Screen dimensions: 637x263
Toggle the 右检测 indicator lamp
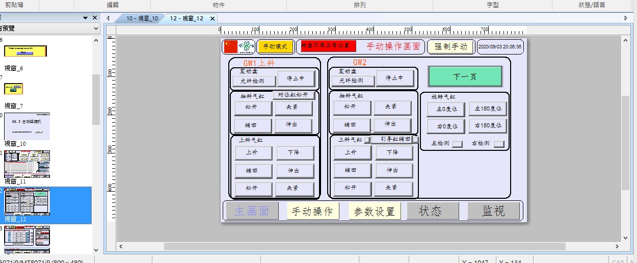pyautogui.click(x=499, y=144)
